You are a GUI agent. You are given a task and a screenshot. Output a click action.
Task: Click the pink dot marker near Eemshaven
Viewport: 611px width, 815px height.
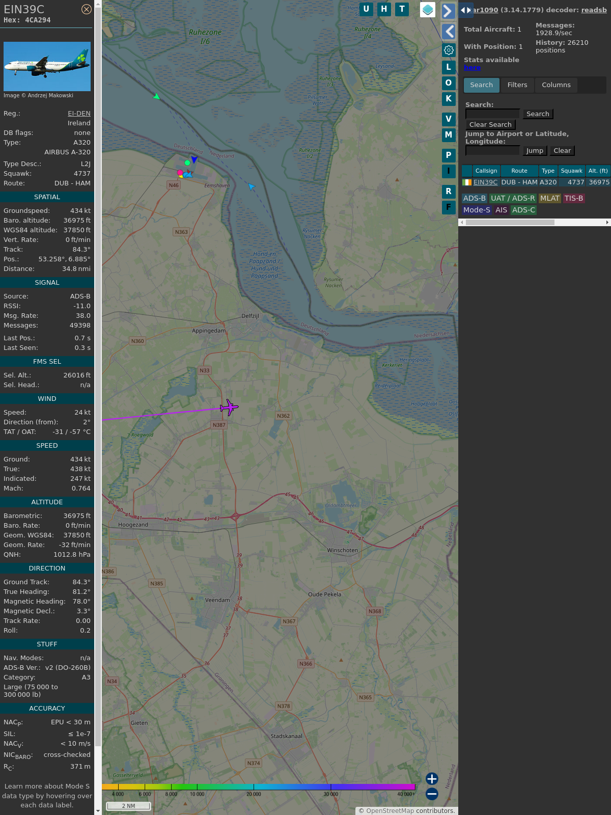180,173
